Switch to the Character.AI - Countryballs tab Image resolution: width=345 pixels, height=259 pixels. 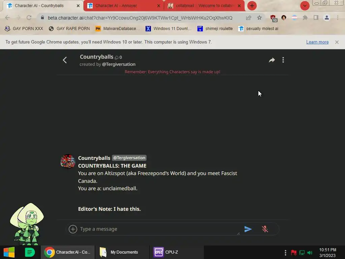pyautogui.click(x=39, y=6)
